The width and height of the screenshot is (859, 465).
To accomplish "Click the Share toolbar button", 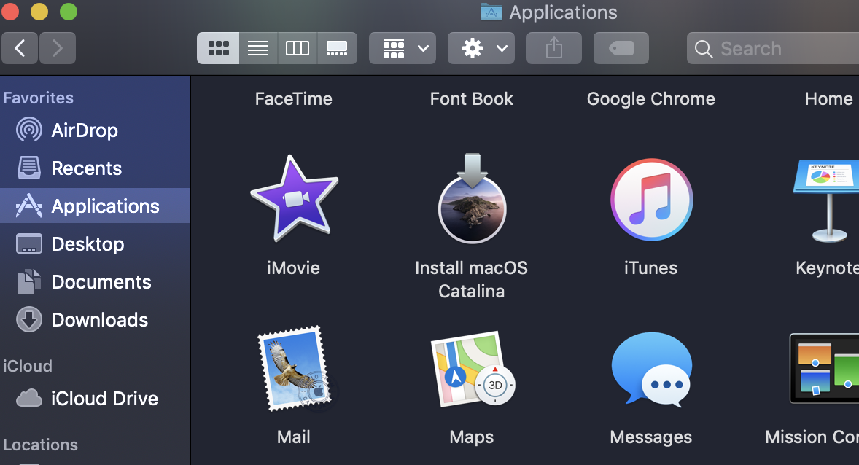I will (554, 48).
